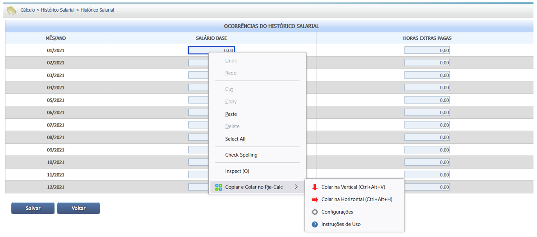Click Instruções de Uso in the submenu
Image resolution: width=537 pixels, height=237 pixels.
[x=341, y=225]
